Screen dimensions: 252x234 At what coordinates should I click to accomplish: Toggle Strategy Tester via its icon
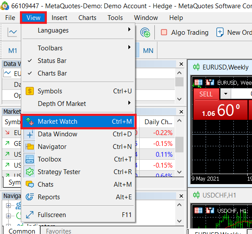[30, 172]
